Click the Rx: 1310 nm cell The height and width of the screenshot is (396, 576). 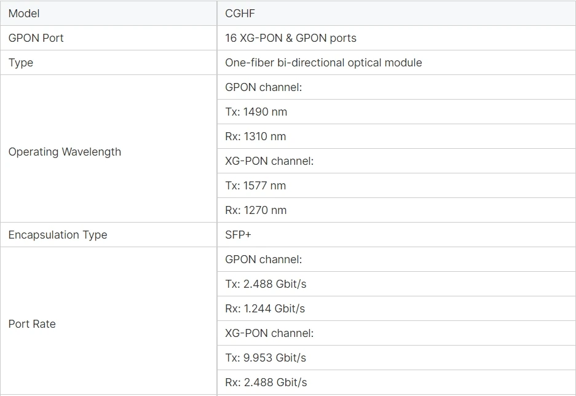tap(256, 137)
